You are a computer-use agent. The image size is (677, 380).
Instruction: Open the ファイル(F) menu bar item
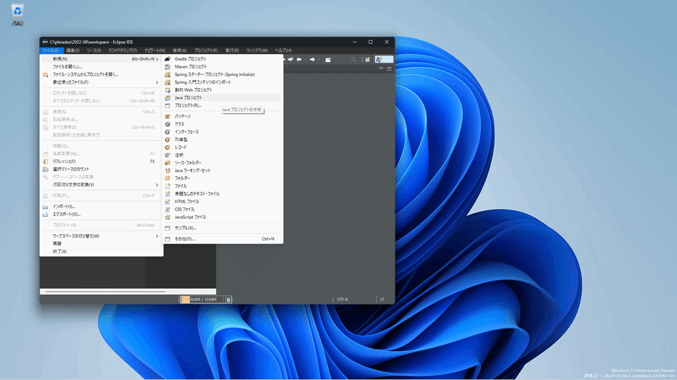pyautogui.click(x=51, y=51)
